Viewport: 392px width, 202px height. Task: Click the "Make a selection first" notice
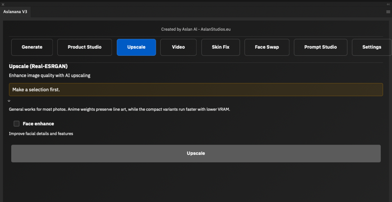point(196,90)
